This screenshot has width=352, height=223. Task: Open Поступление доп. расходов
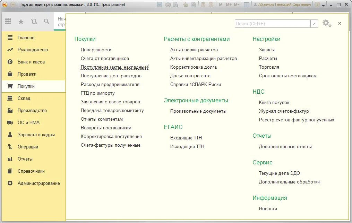click(x=111, y=76)
